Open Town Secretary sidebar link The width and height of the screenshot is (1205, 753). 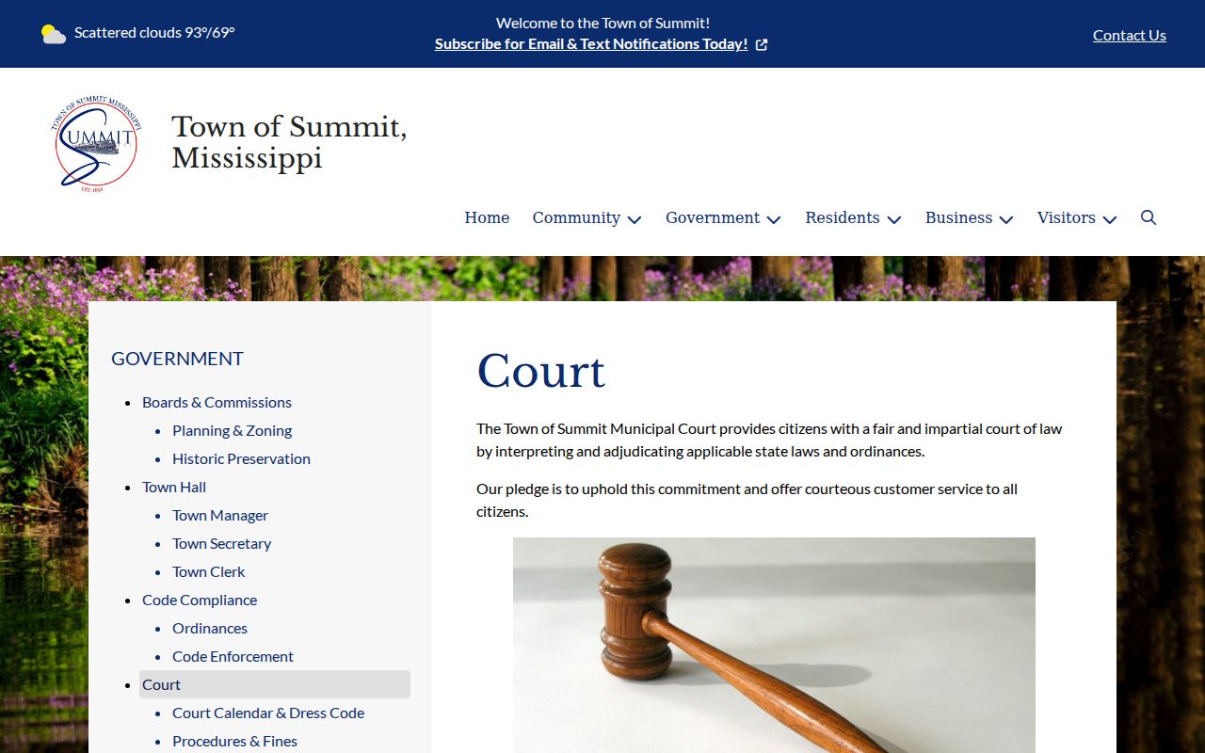tap(221, 543)
